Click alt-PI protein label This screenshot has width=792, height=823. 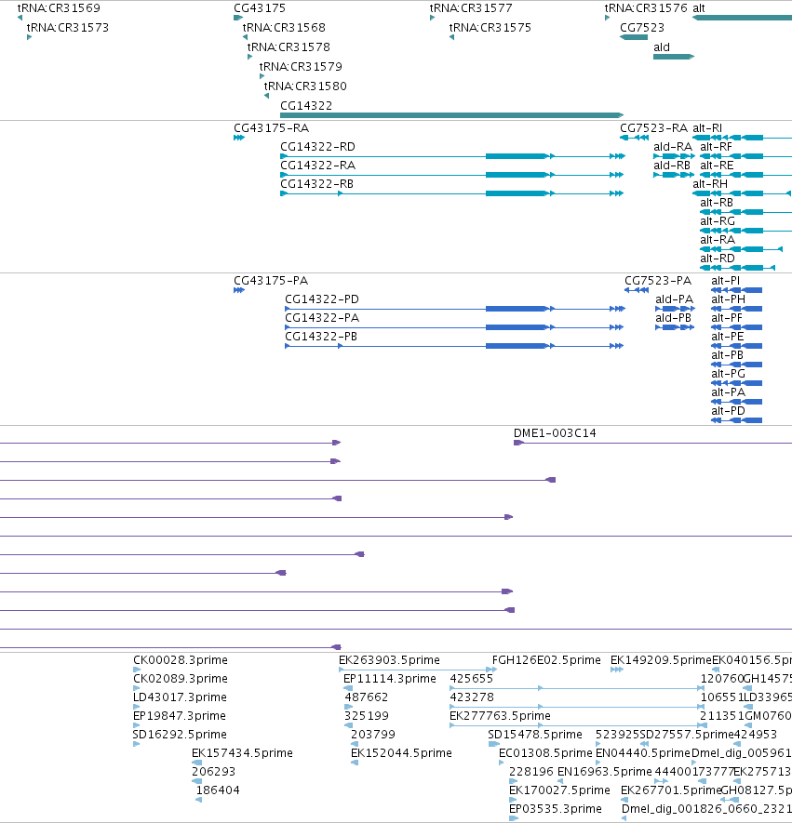click(725, 281)
